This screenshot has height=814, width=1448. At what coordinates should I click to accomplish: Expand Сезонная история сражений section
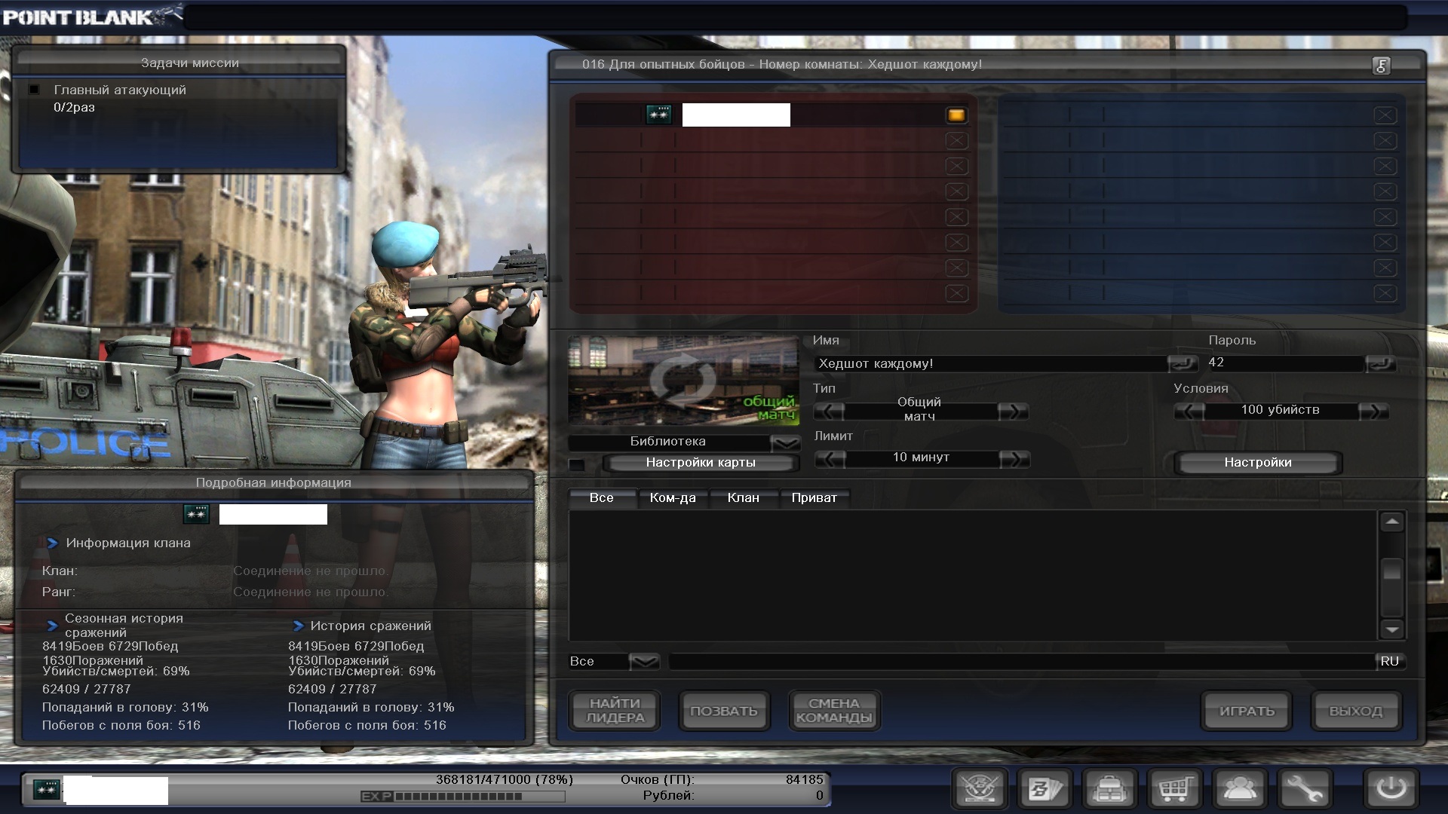[x=52, y=626]
